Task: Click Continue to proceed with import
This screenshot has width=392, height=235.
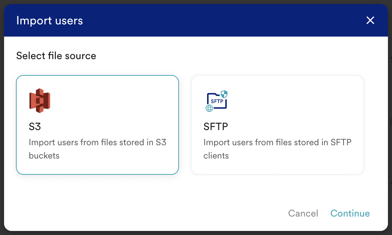Action: coord(349,213)
